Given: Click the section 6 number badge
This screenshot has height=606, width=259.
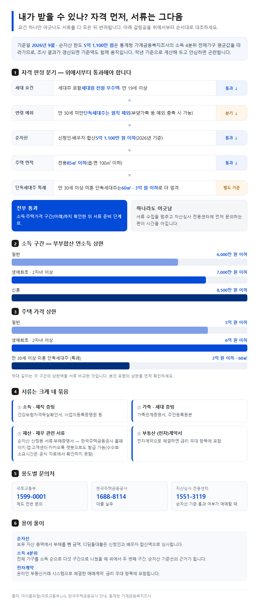Looking at the screenshot, I should coord(15,523).
